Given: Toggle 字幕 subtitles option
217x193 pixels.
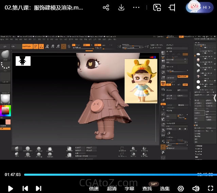Looking at the screenshot, I should pyautogui.click(x=129, y=188).
